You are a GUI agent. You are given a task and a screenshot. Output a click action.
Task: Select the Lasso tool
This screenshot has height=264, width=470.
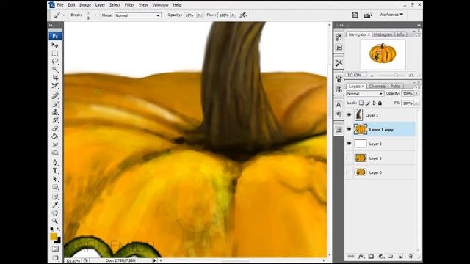tap(55, 62)
